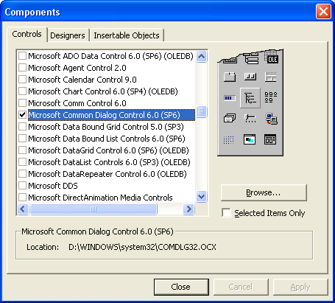Check Microsoft DataRepeater Control 6.0 checkbox

(x=22, y=174)
